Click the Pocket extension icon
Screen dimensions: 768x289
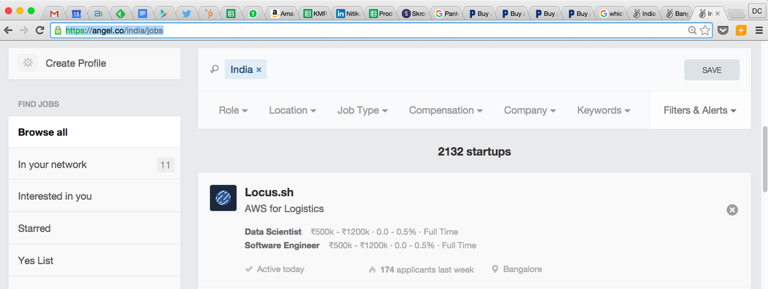coord(724,30)
